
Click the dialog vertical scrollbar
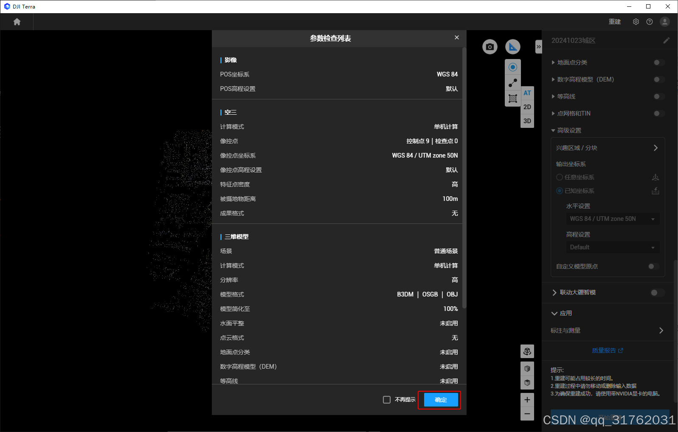pyautogui.click(x=464, y=178)
